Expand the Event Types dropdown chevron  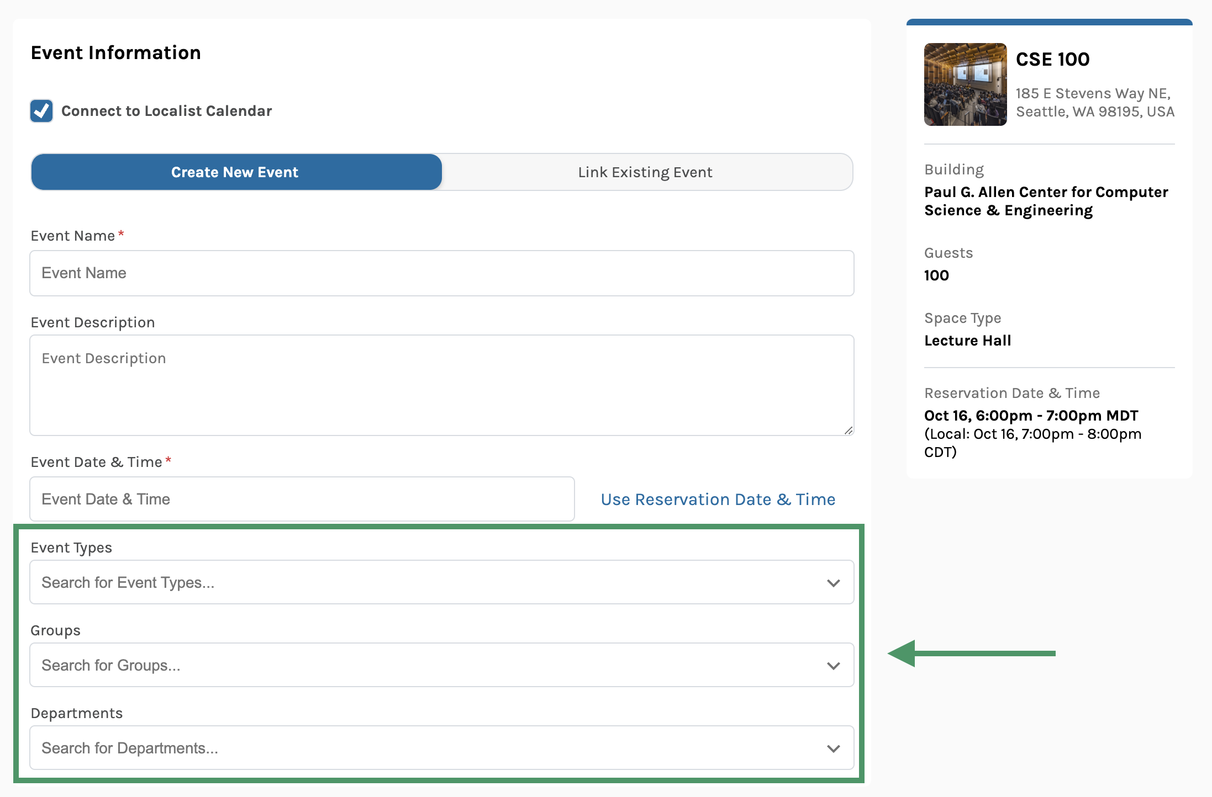coord(833,583)
